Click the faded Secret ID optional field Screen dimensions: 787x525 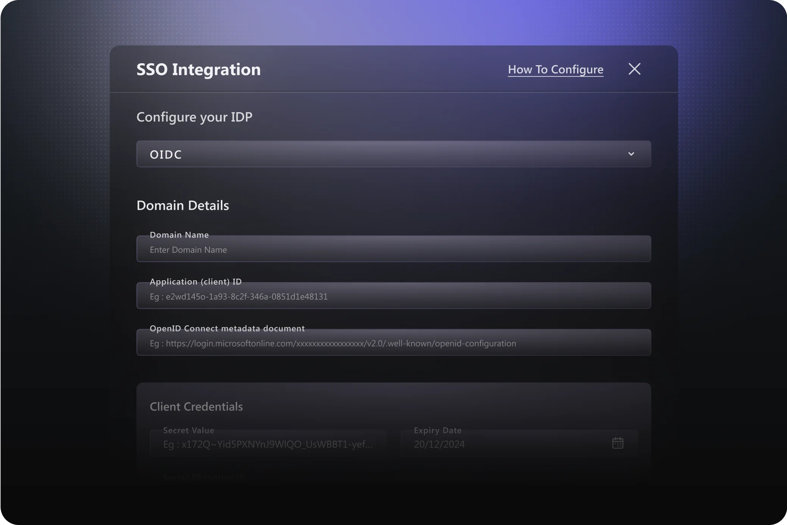click(x=204, y=477)
